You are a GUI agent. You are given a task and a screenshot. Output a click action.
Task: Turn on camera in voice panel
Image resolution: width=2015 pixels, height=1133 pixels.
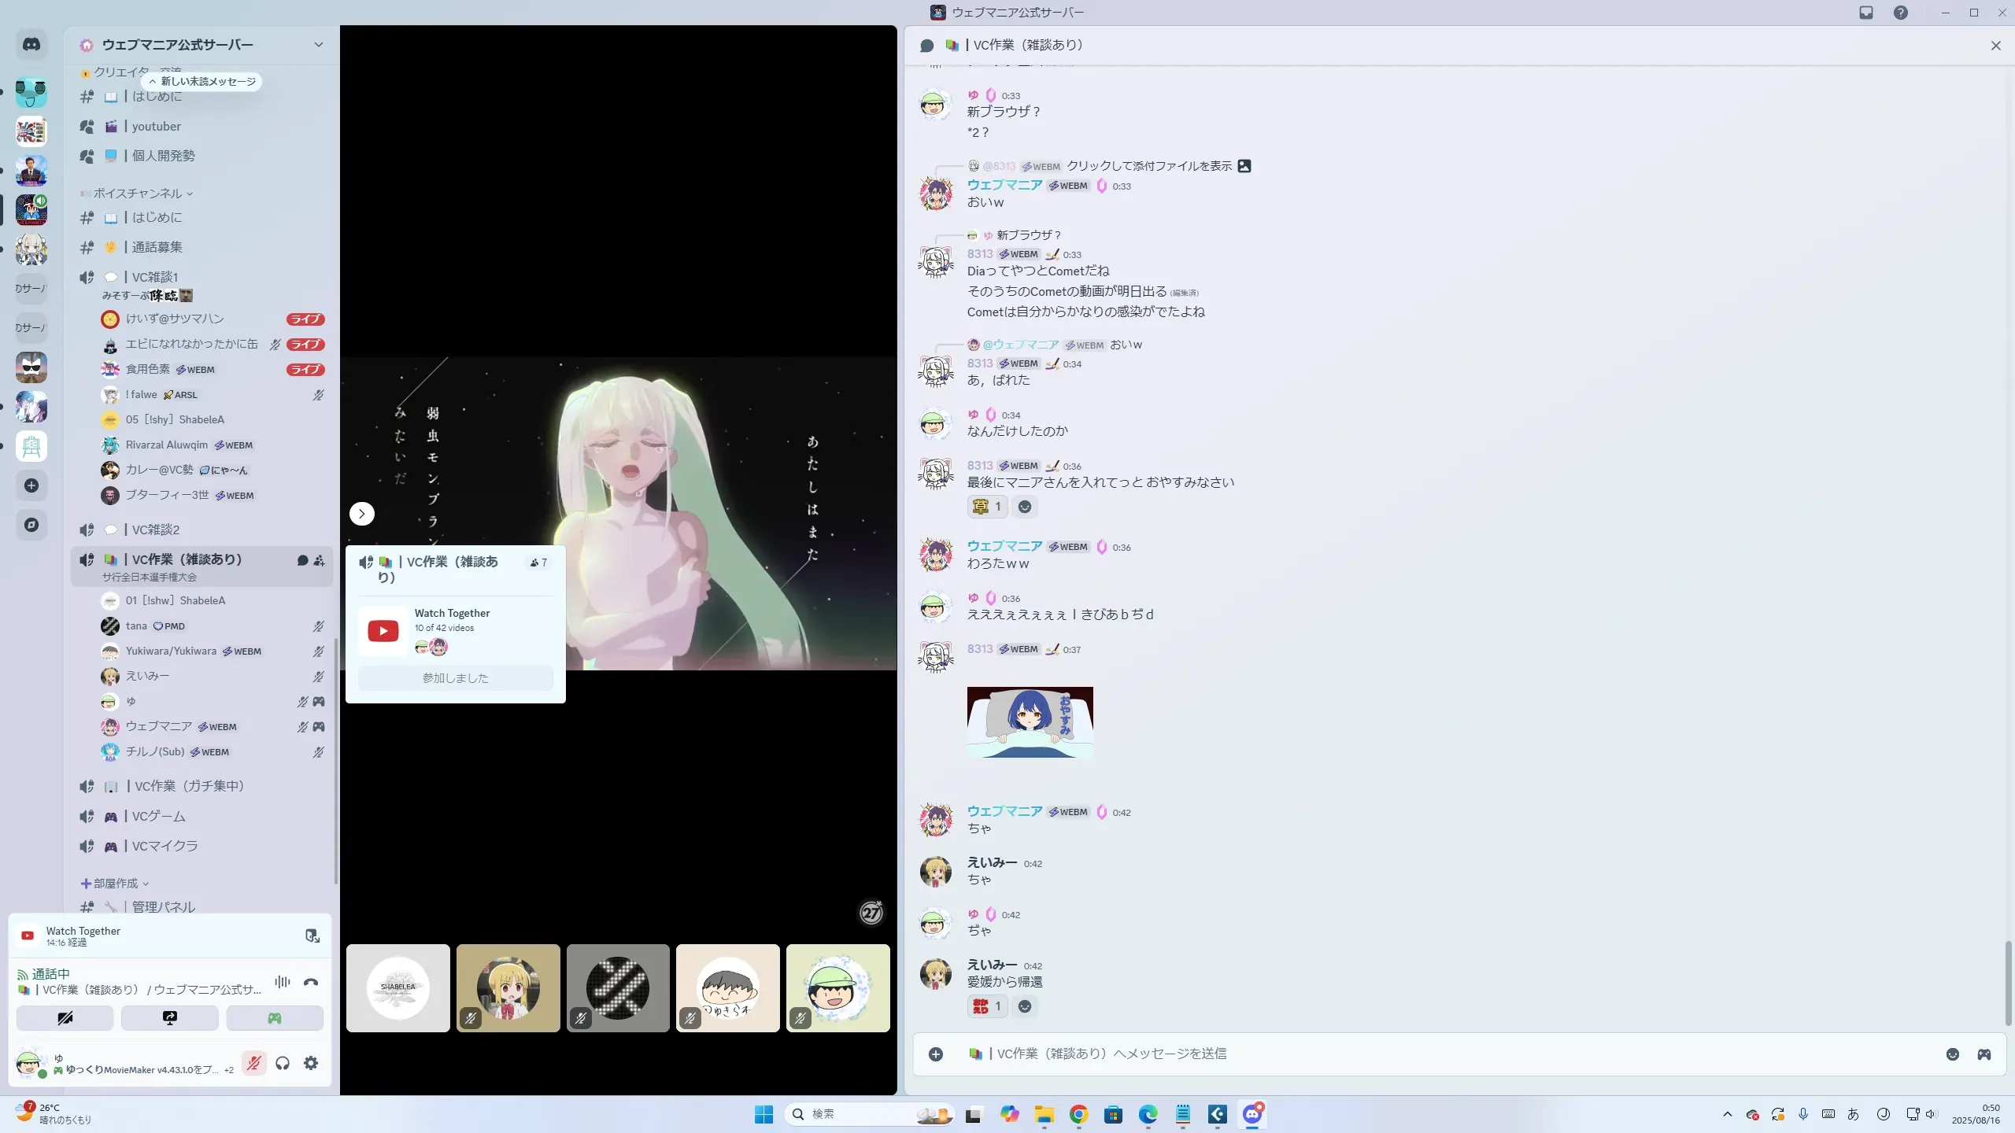pos(65,1018)
